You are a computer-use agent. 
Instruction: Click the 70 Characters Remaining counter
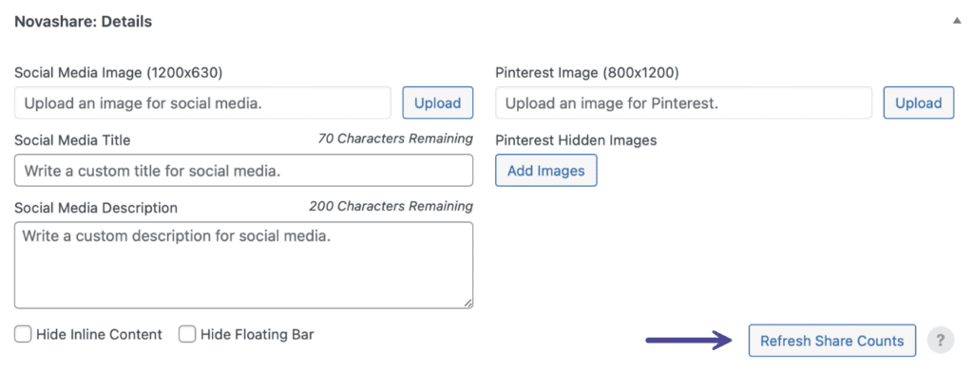click(395, 139)
